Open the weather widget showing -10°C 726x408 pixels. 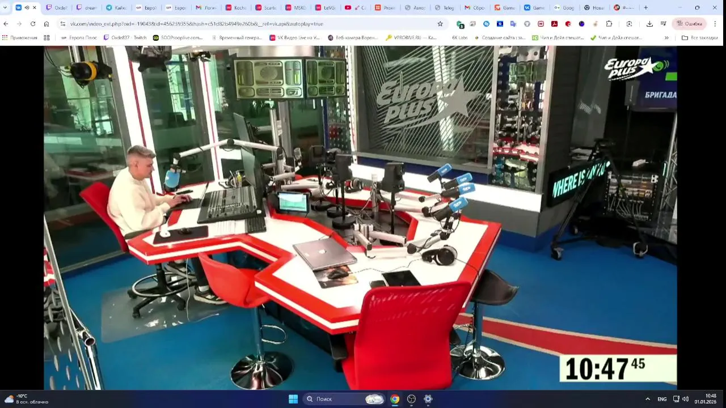[26, 399]
